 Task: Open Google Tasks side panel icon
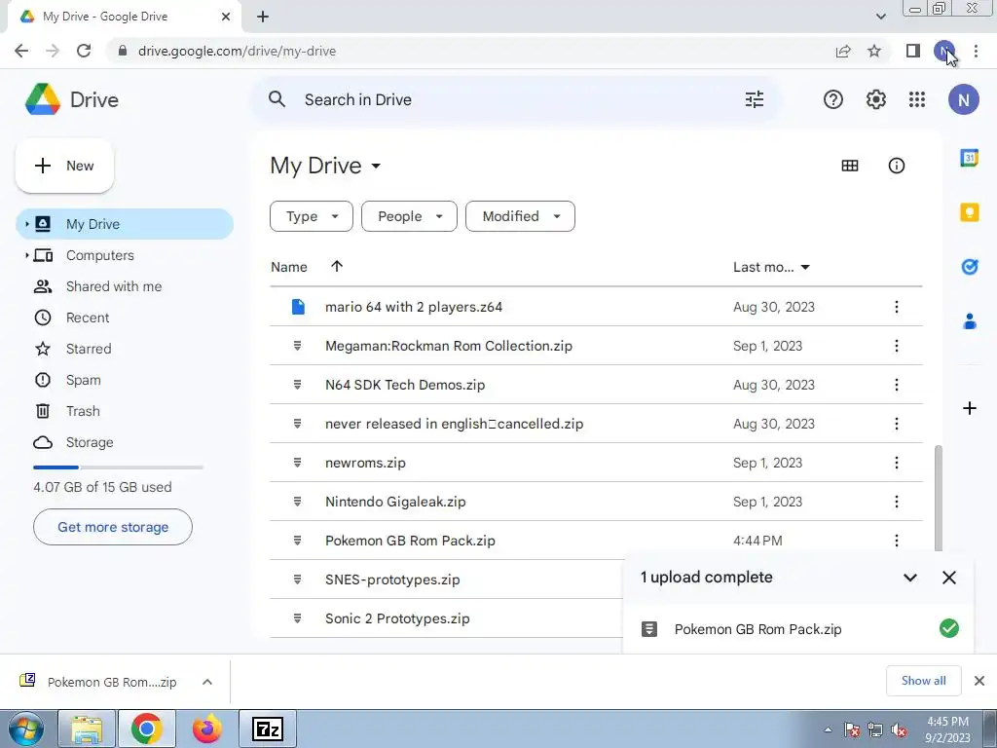point(969,267)
